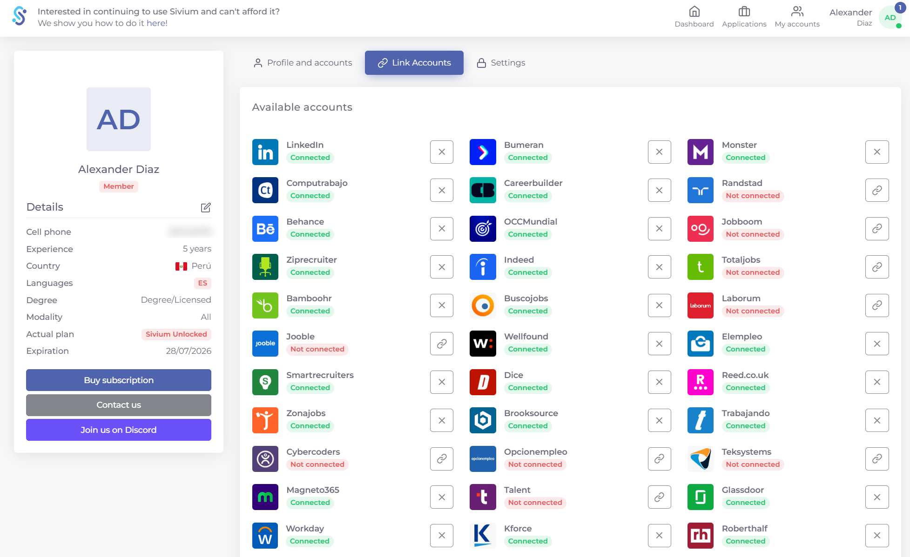
Task: Disconnect the LinkedIn account
Action: (x=442, y=152)
